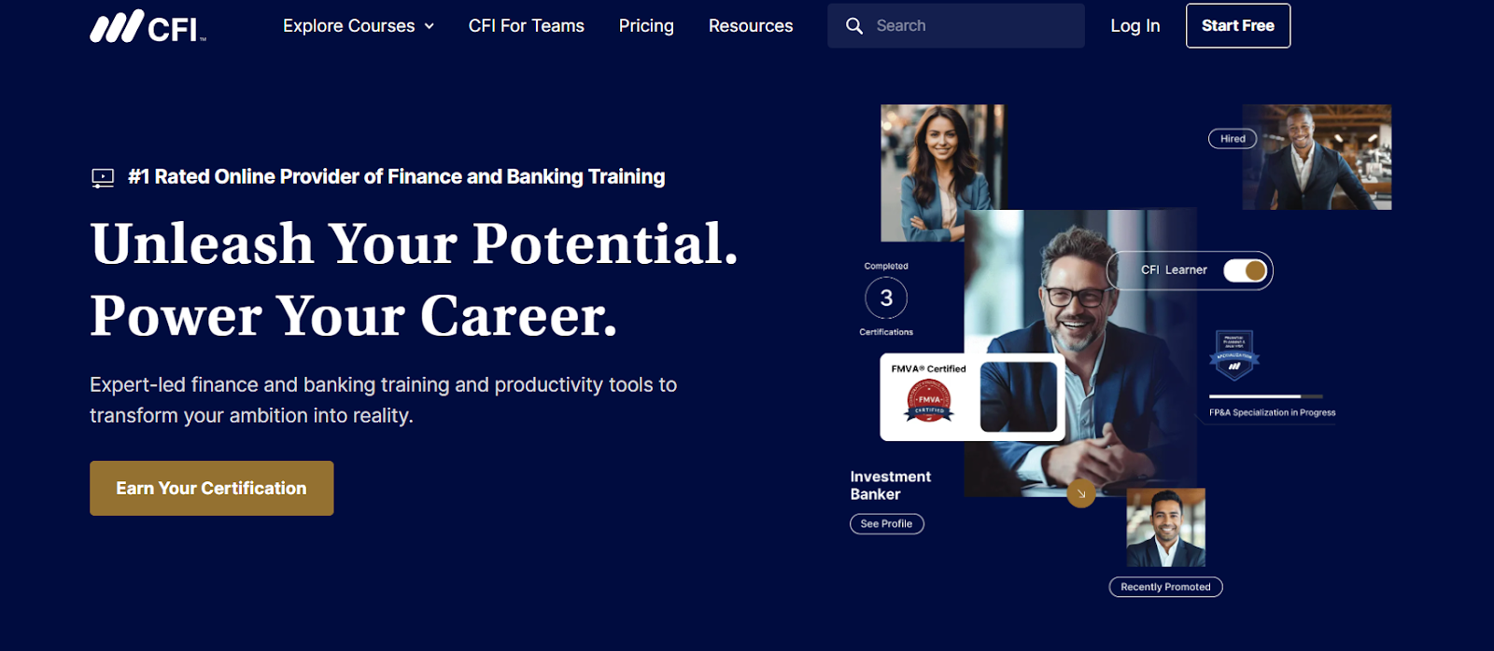The height and width of the screenshot is (651, 1494).
Task: Toggle the CFI Learner switch
Action: (x=1245, y=270)
